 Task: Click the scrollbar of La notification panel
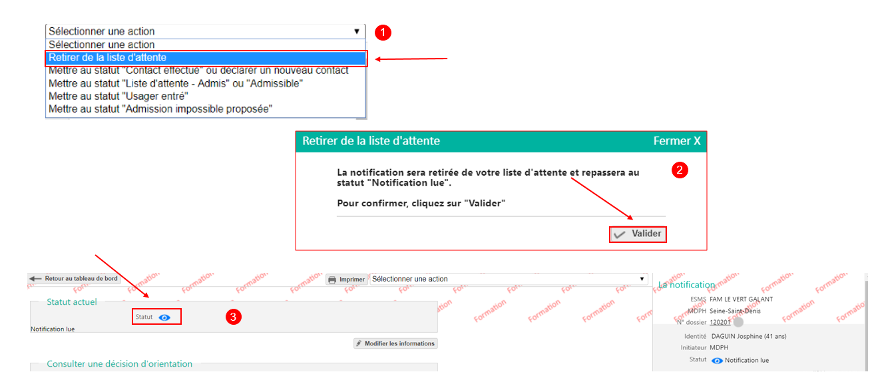pos(865,319)
